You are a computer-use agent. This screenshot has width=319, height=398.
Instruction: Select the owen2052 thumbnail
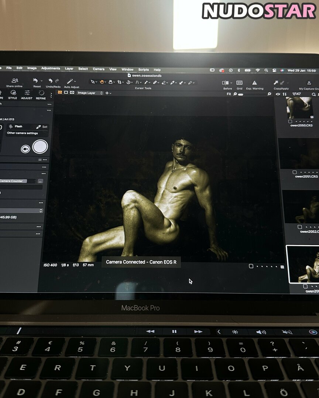[301, 207]
